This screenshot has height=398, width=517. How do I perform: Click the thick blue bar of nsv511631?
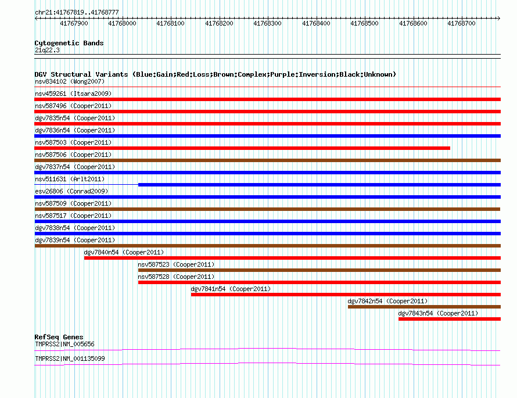pos(319,185)
